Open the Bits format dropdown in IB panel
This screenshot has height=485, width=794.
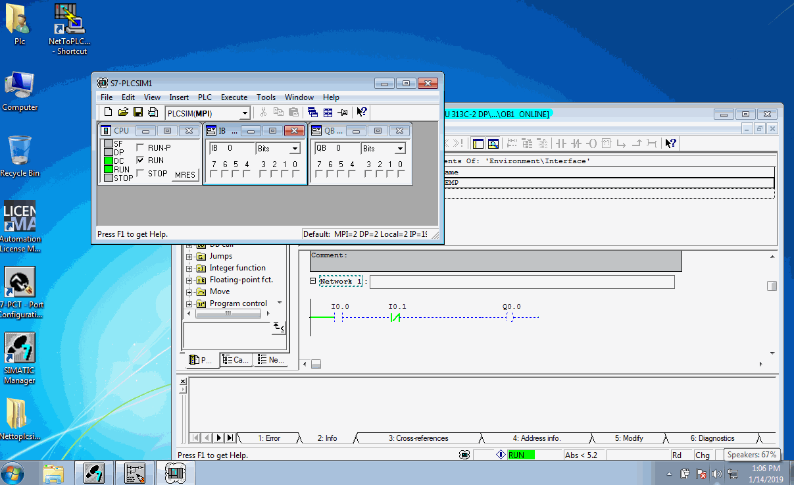click(295, 149)
